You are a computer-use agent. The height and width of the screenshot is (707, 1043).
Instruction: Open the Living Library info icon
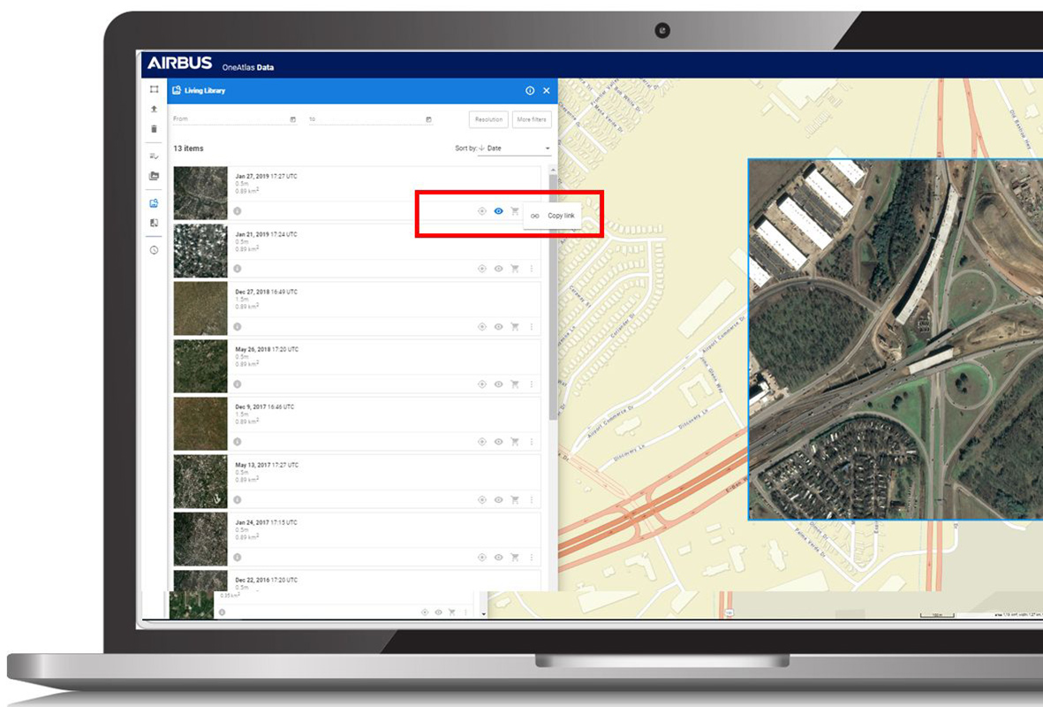[x=530, y=91]
